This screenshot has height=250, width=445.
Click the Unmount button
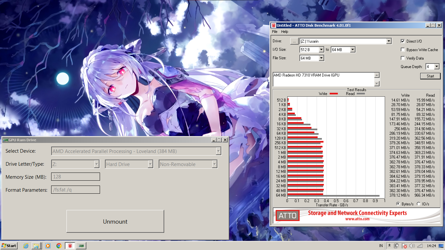(x=115, y=221)
